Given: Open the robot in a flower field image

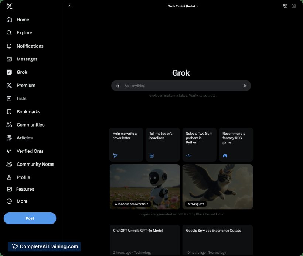Looking at the screenshot, I should [x=145, y=187].
